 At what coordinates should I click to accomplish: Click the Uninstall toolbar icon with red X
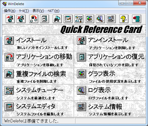[x=21, y=19]
